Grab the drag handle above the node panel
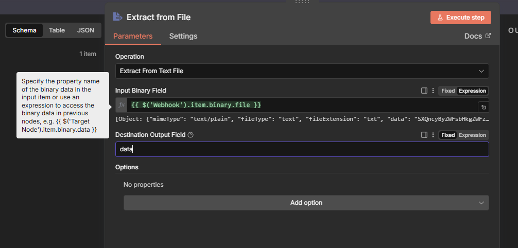 click(x=302, y=2)
